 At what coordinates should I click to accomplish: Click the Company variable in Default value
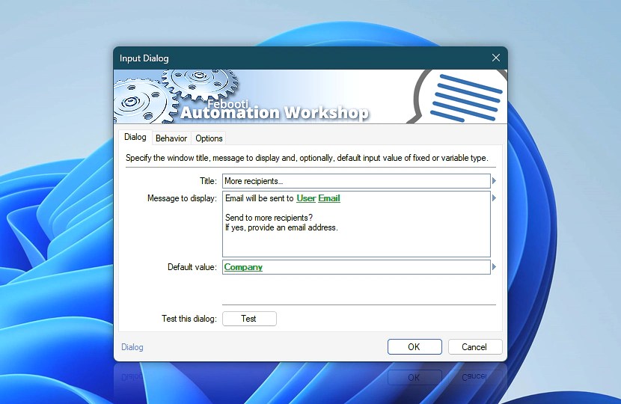243,267
